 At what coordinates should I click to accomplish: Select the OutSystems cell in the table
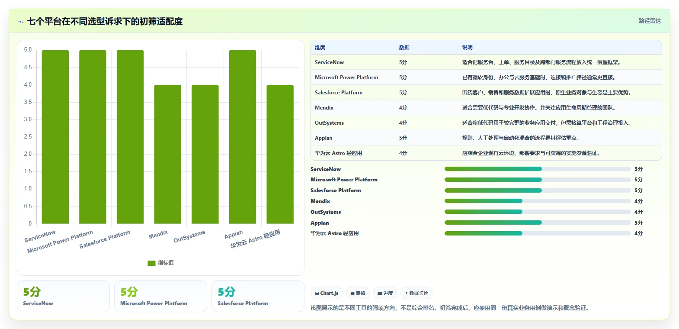tap(329, 123)
